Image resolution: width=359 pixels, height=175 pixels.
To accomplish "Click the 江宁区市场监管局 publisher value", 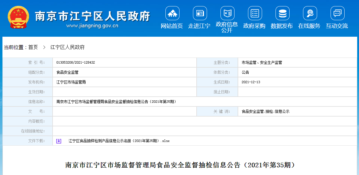I will [71, 82].
